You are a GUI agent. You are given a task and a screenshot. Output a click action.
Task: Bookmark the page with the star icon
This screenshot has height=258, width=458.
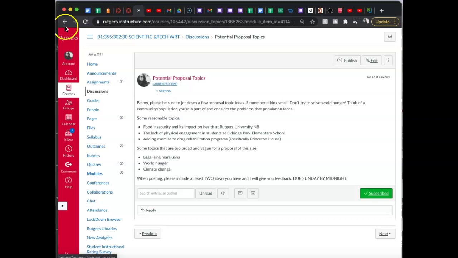[312, 21]
